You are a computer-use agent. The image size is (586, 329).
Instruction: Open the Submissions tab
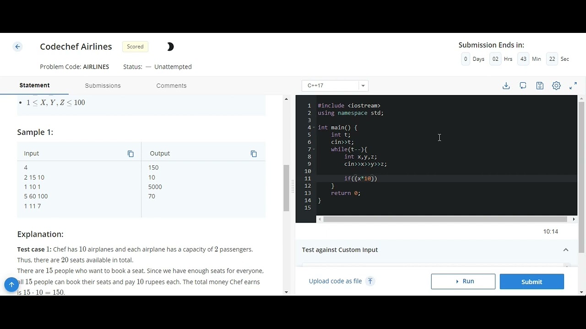tap(103, 85)
